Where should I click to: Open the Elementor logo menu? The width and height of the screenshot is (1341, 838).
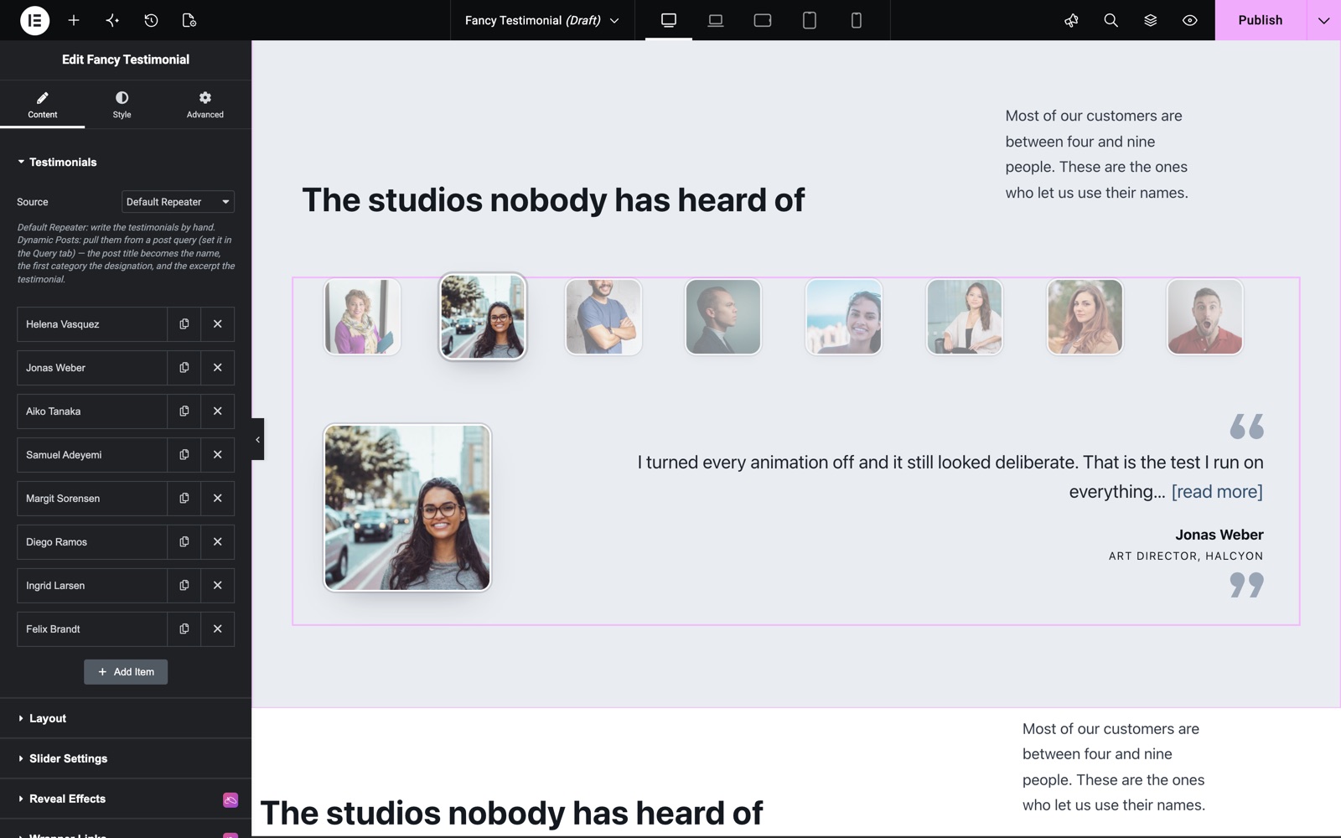(x=34, y=20)
